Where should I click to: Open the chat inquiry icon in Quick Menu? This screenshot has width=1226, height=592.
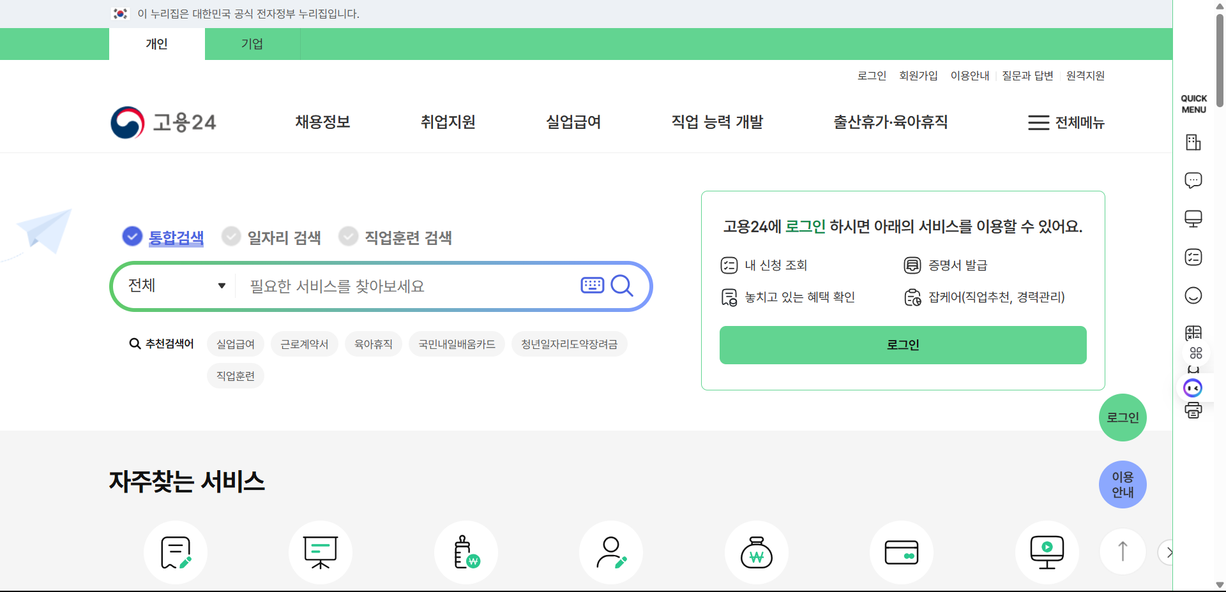1193,181
